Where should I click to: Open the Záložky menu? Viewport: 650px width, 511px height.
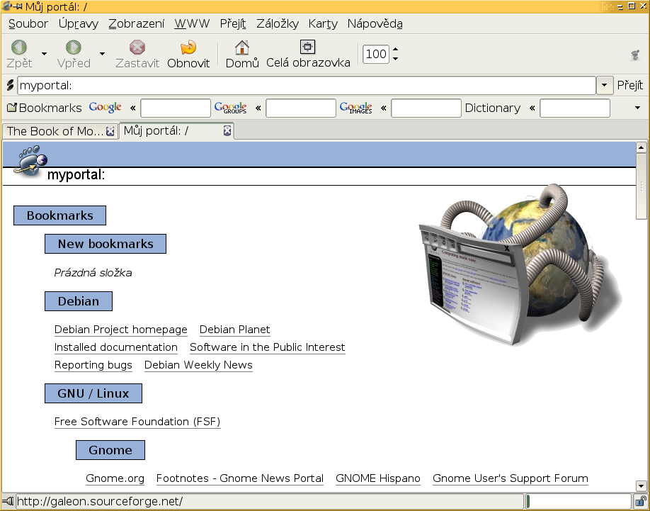click(x=278, y=23)
